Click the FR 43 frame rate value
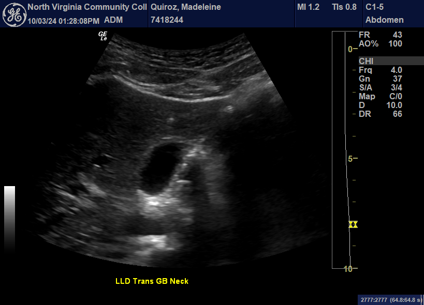424x305 pixels. [x=381, y=35]
